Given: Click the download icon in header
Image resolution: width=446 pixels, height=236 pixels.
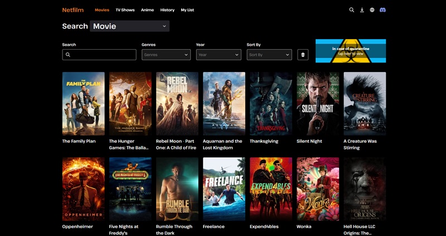Looking at the screenshot, I should (x=362, y=10).
